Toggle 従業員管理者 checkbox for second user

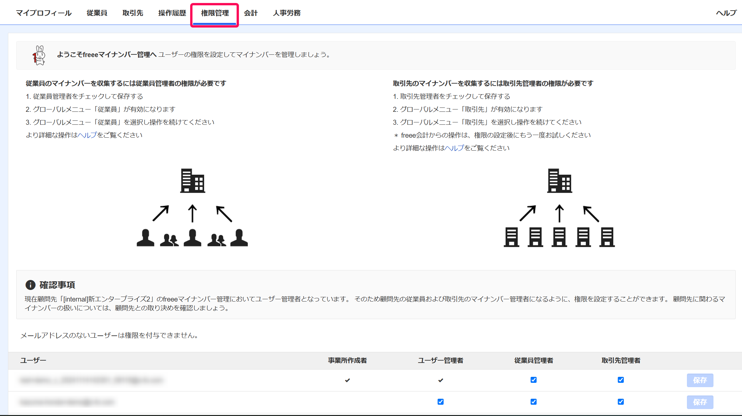[x=533, y=402]
